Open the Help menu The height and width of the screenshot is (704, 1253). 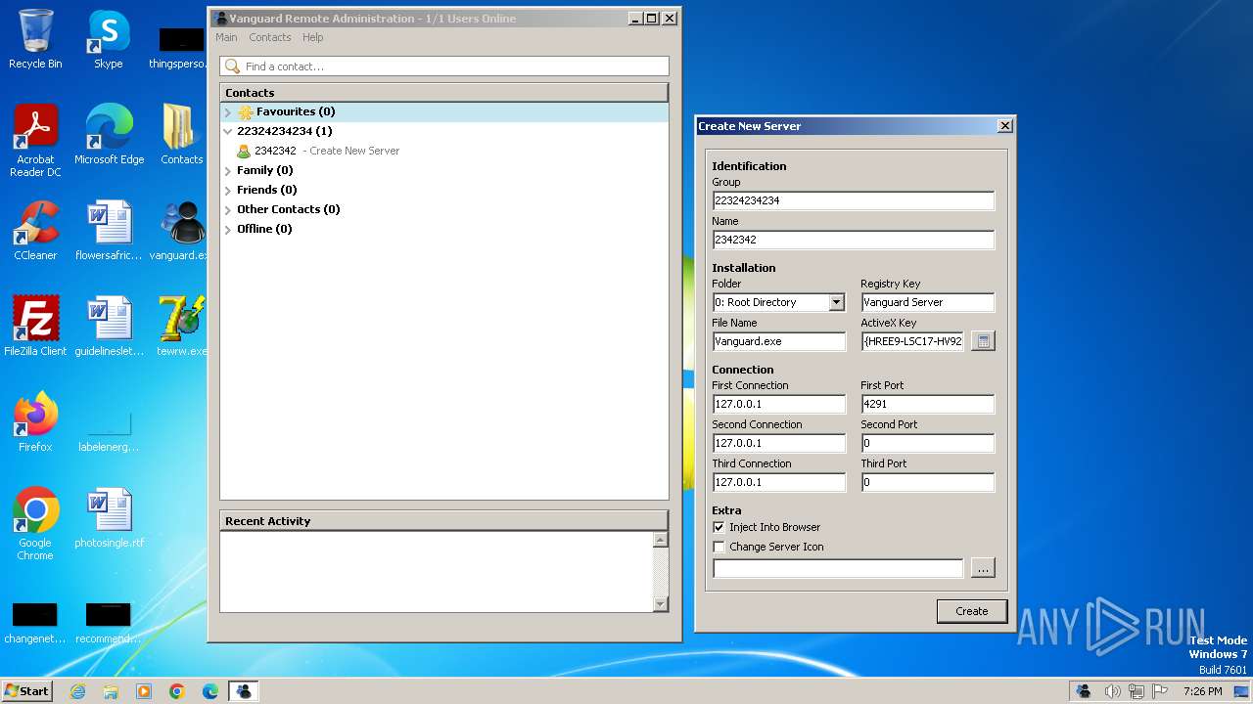click(312, 37)
